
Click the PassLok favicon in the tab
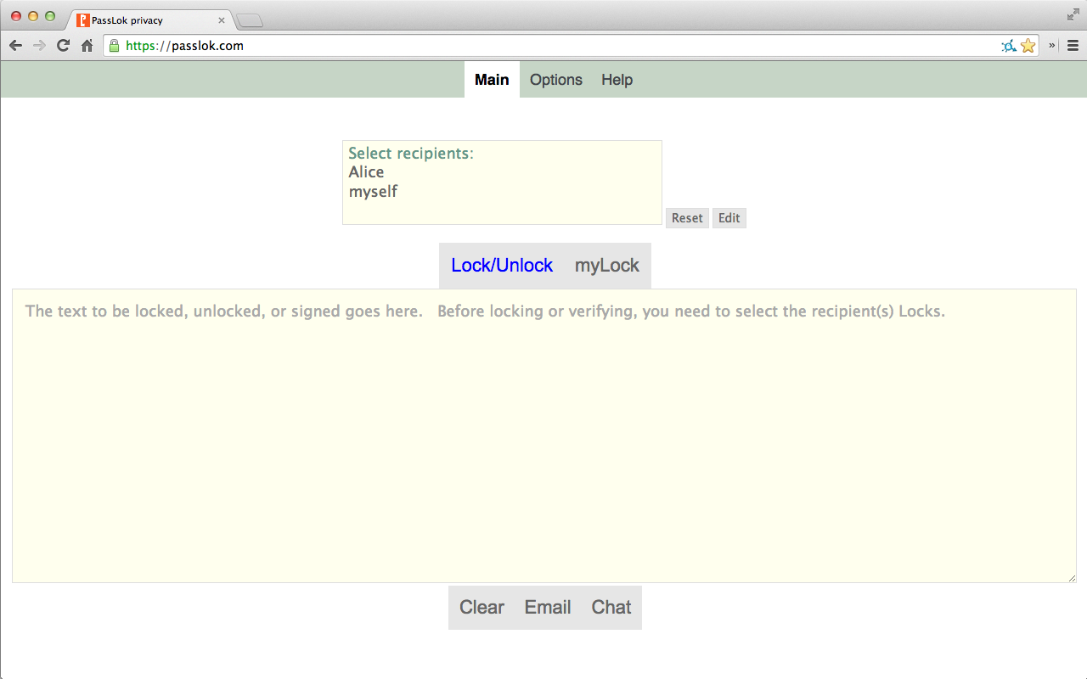82,20
